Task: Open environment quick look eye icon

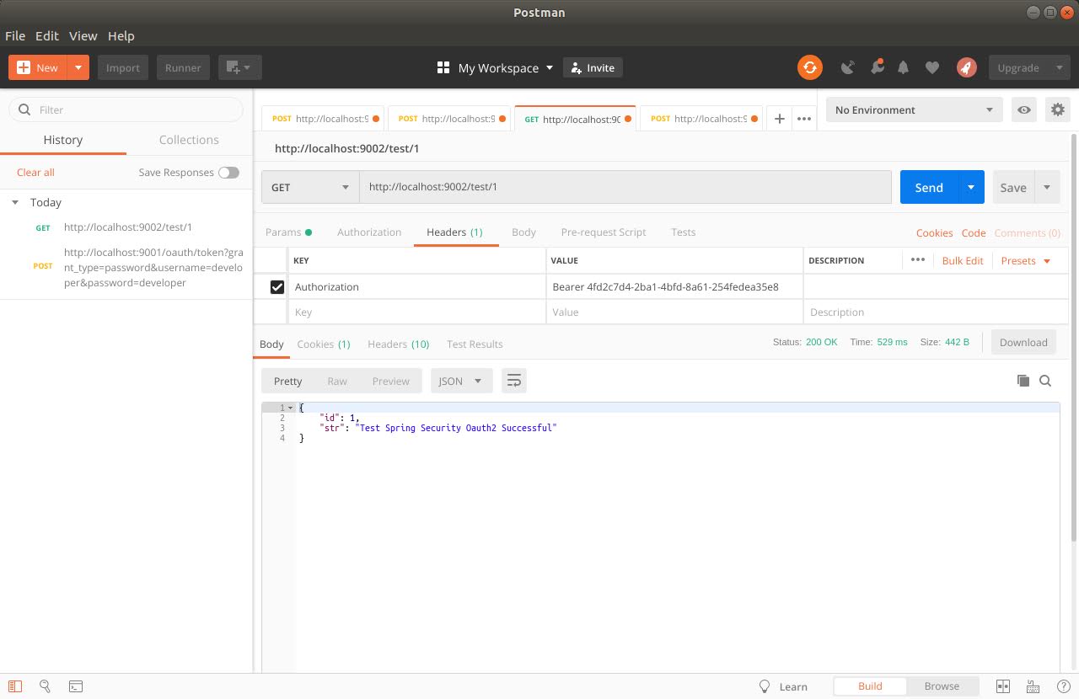Action: (1024, 109)
